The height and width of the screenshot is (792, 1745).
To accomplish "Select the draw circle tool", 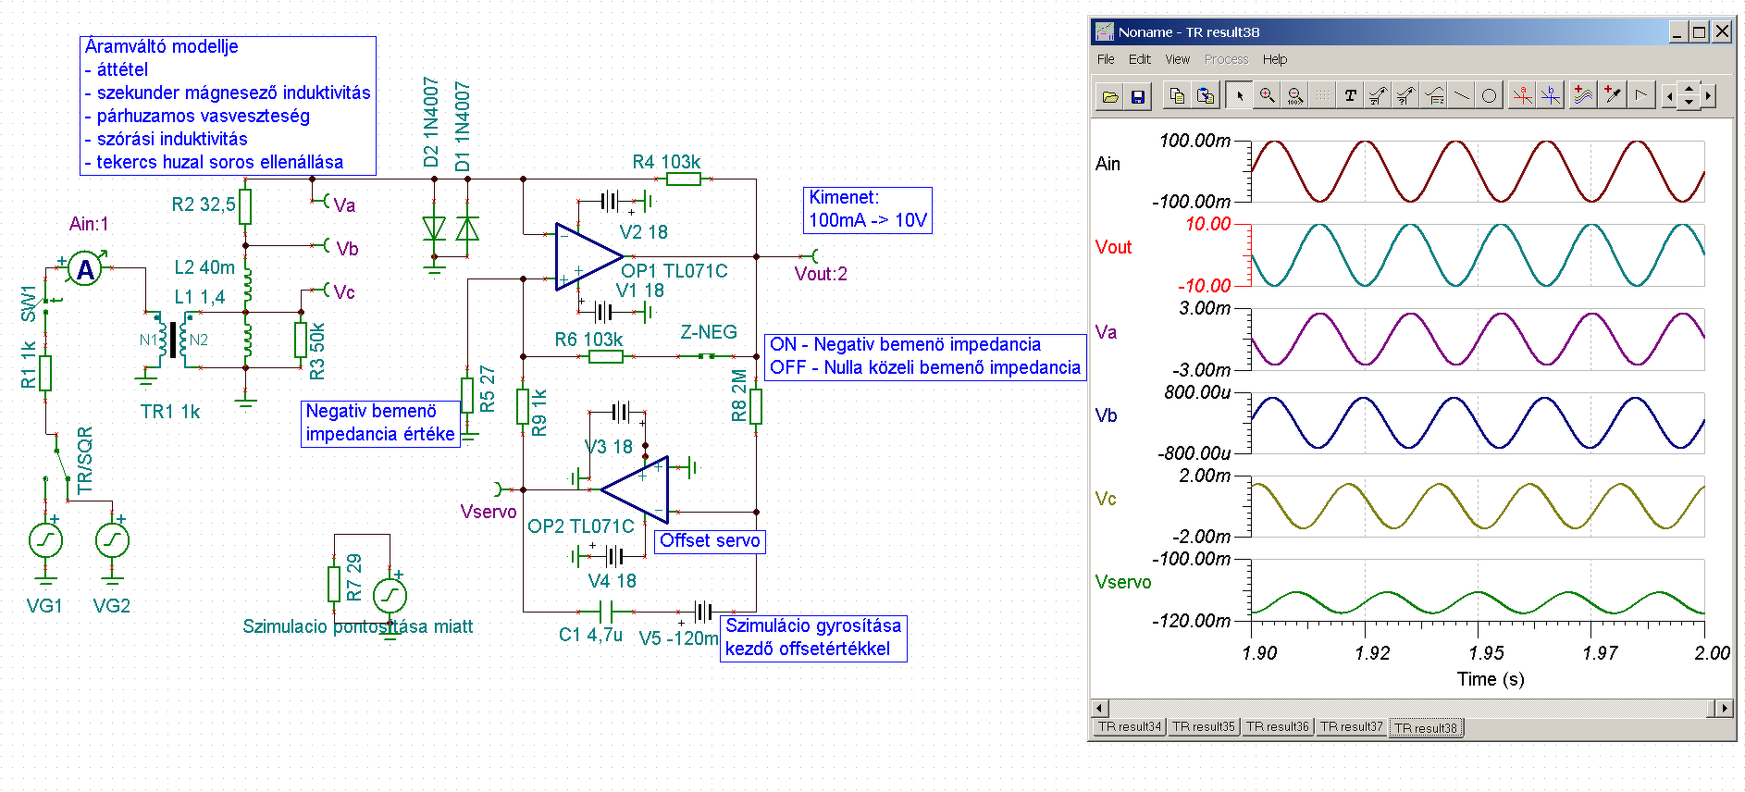I will point(1489,95).
